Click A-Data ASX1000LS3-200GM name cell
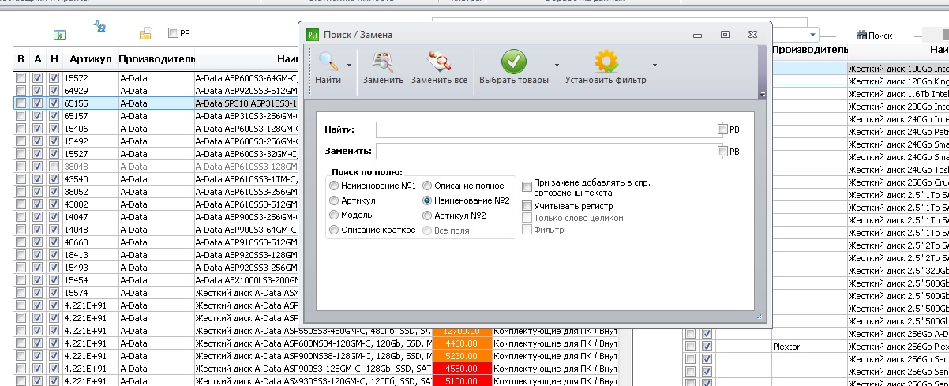Viewport: 949px width, 386px height. tap(246, 280)
